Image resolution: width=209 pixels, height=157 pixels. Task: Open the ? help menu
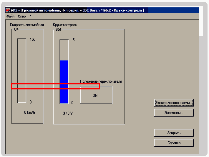coord(30,16)
